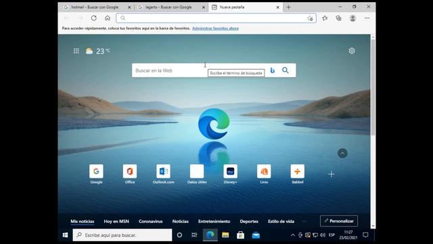Open Task View on the taskbar
This screenshot has height=244, width=433.
pyautogui.click(x=194, y=235)
